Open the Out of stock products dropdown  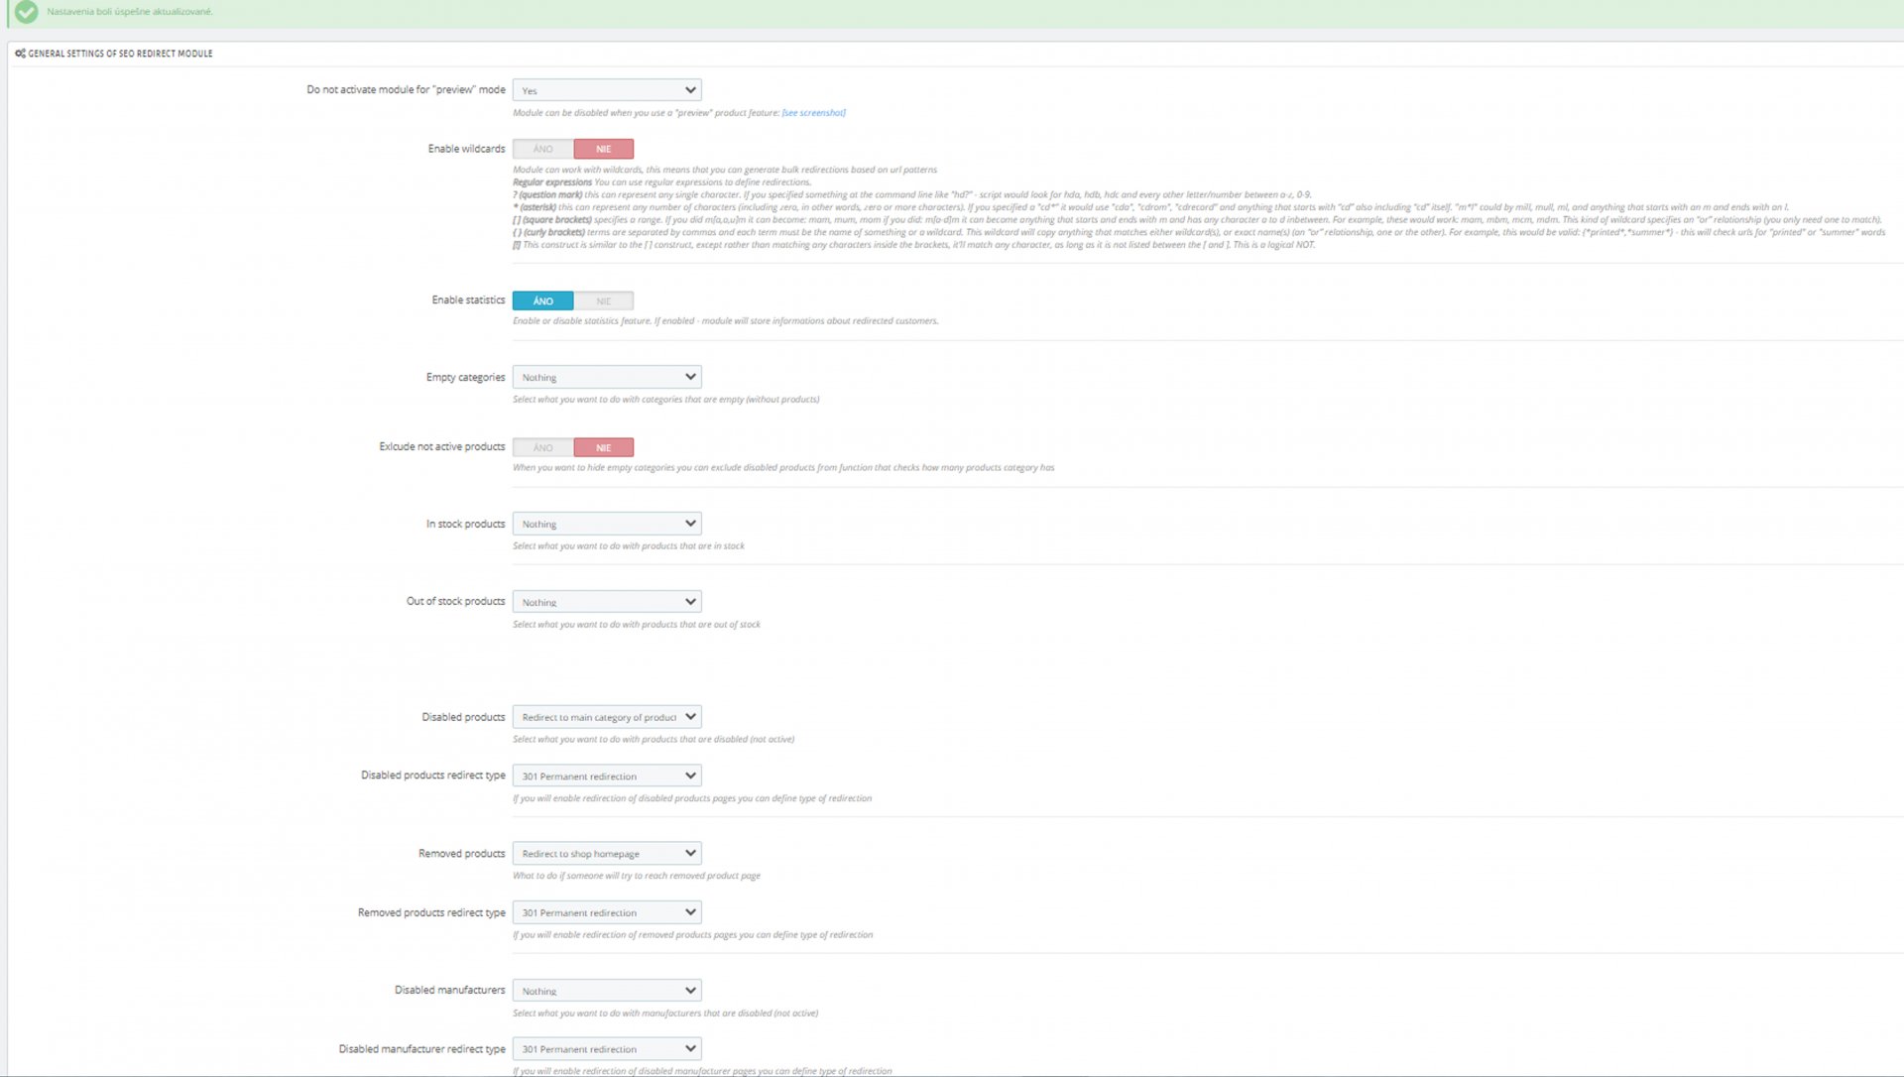click(x=606, y=602)
